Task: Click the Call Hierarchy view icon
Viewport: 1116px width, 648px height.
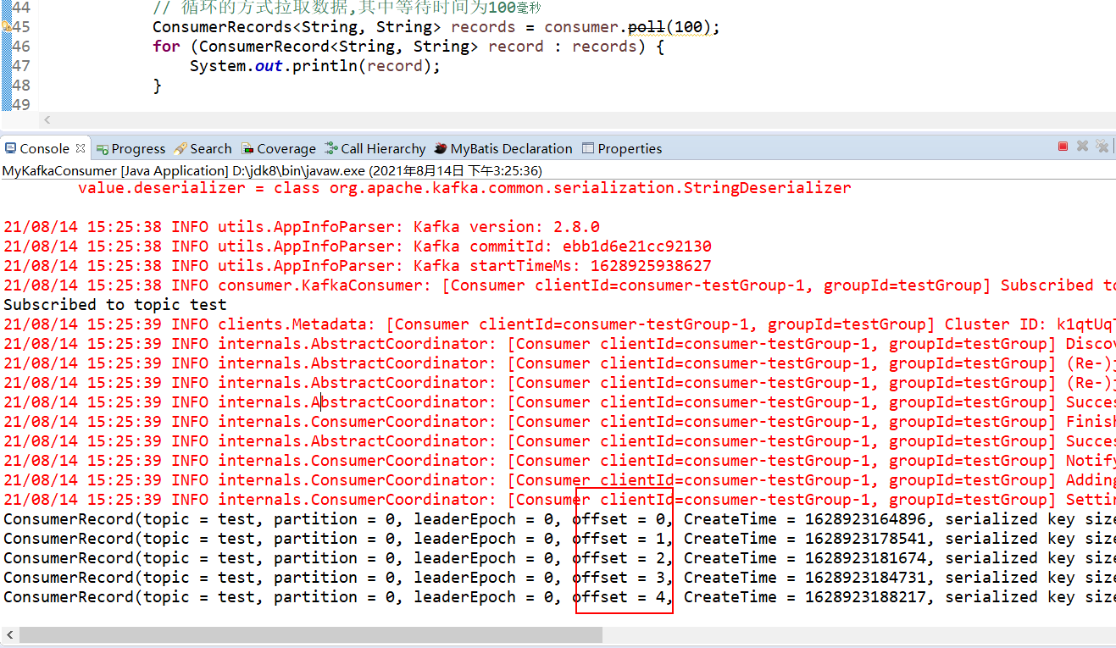Action: (x=330, y=148)
